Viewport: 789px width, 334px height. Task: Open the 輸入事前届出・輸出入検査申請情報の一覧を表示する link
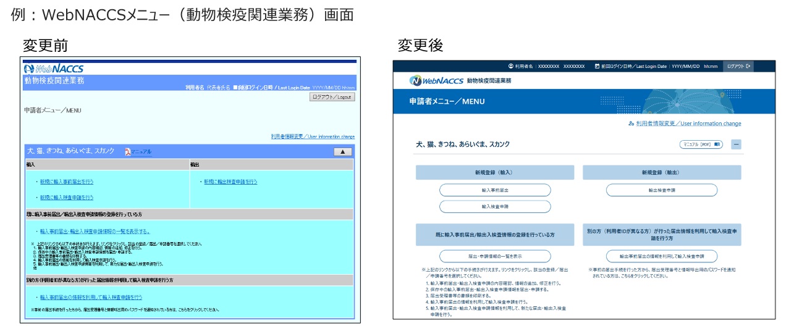pyautogui.click(x=95, y=232)
